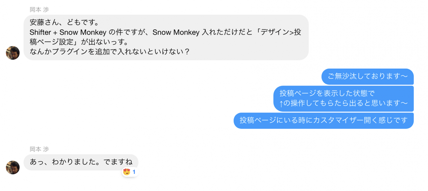
Task: Click the question mark ending the first message
Action: (x=187, y=52)
